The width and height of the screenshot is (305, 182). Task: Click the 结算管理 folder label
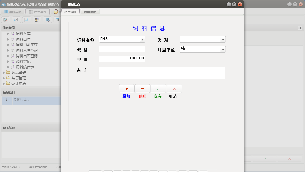pos(19,78)
